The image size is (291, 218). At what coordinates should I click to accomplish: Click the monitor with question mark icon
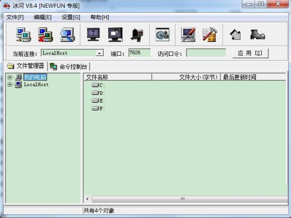94,35
